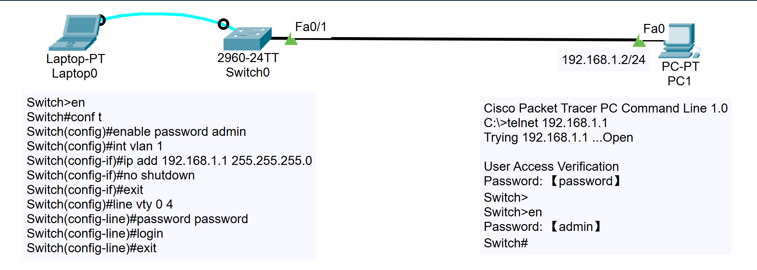
Task: Select the black Ethernet cable between switch and PC
Action: 454,39
